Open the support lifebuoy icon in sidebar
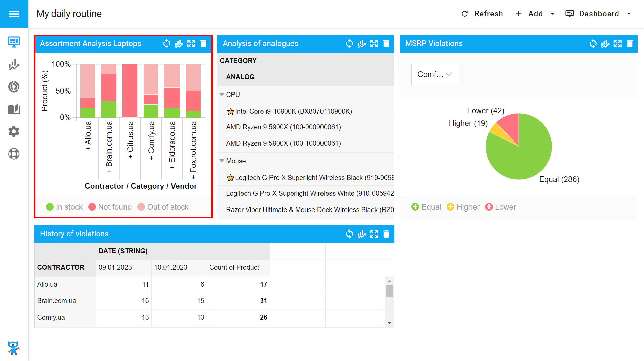Viewport: 644px width, 361px height. [14, 154]
